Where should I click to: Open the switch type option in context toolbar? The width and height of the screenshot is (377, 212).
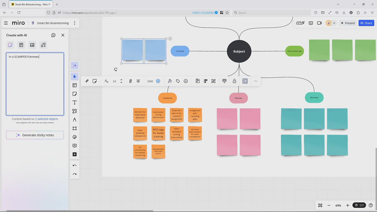(87, 81)
